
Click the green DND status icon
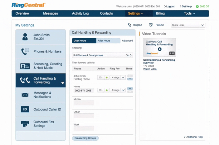click(197, 7)
